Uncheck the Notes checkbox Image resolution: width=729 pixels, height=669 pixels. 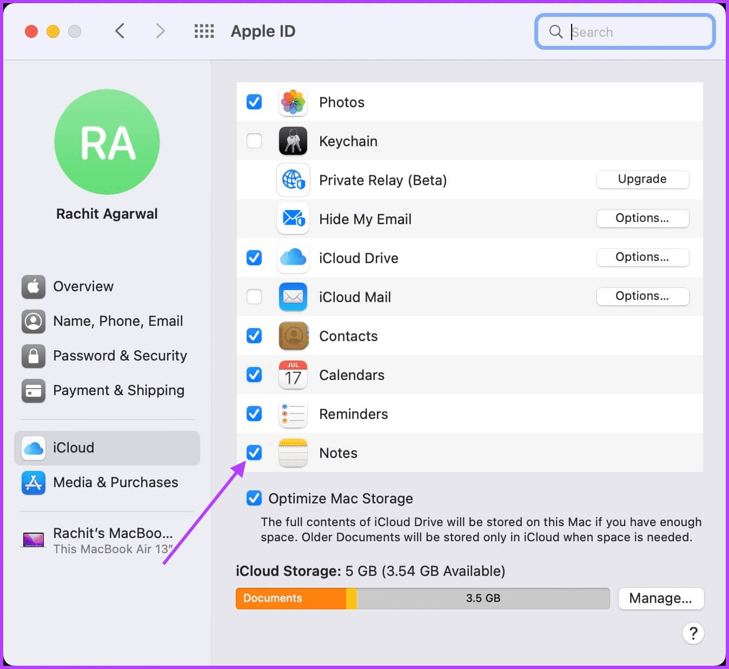click(254, 452)
